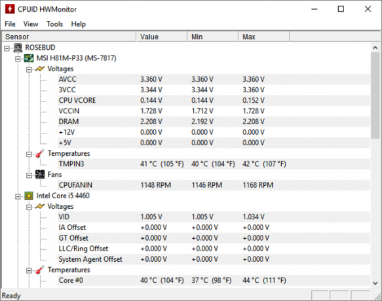This screenshot has height=301, width=382.
Task: Click the scrollbar down arrow
Action: (375, 283)
